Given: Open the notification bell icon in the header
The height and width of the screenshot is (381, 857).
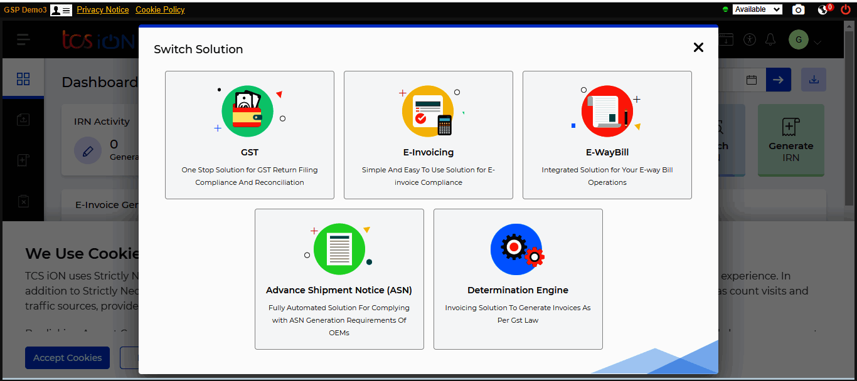Looking at the screenshot, I should click(770, 39).
